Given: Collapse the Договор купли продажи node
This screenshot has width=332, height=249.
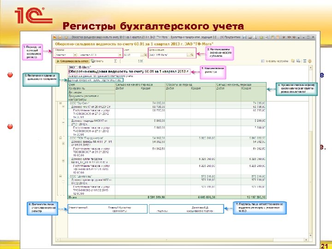Looking at the screenshot, I should click(63, 161).
